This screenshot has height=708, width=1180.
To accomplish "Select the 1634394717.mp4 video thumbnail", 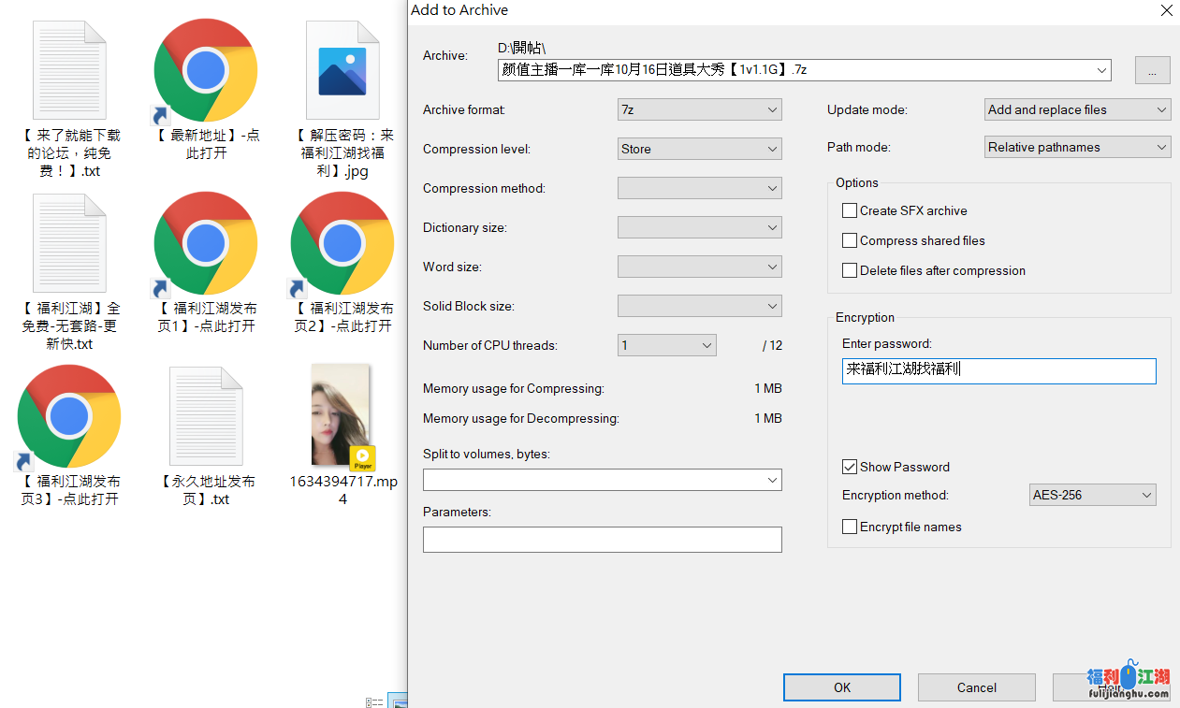I will [342, 416].
